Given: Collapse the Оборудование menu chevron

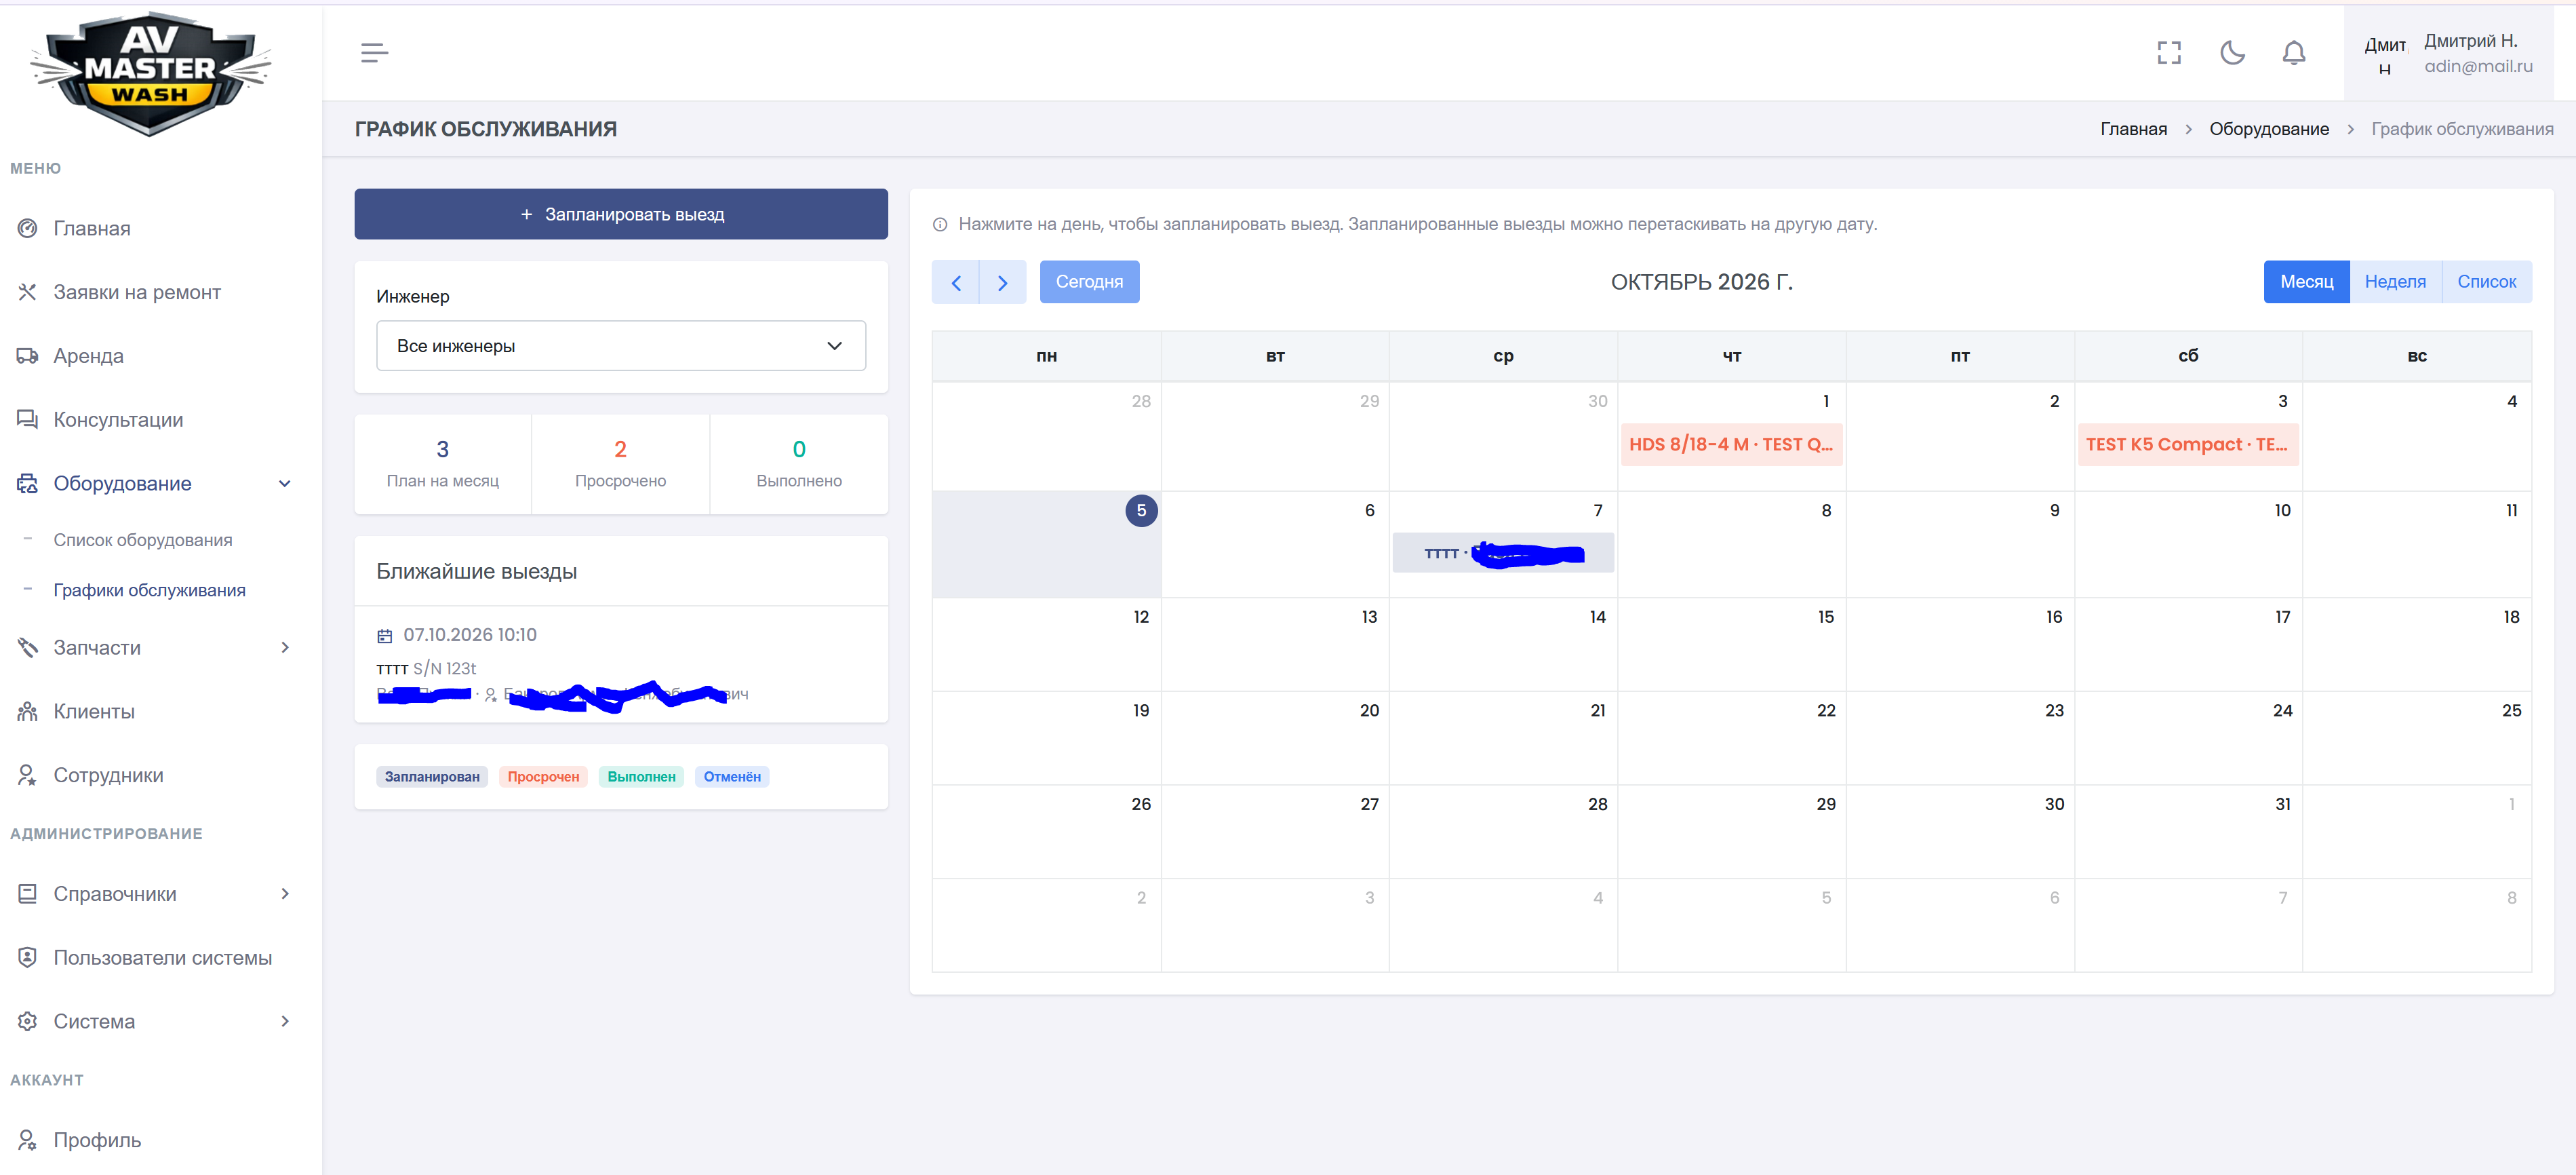Looking at the screenshot, I should [285, 484].
